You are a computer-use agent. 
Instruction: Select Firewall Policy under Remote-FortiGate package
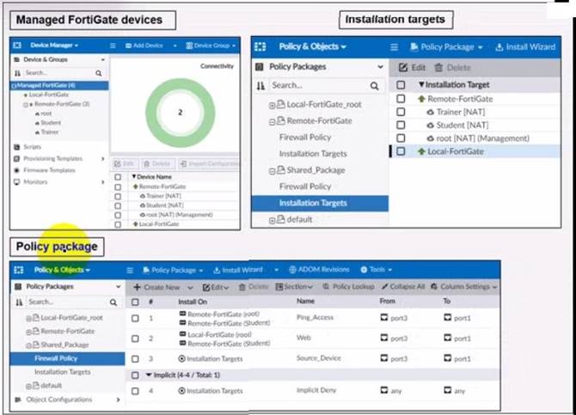[x=305, y=137]
